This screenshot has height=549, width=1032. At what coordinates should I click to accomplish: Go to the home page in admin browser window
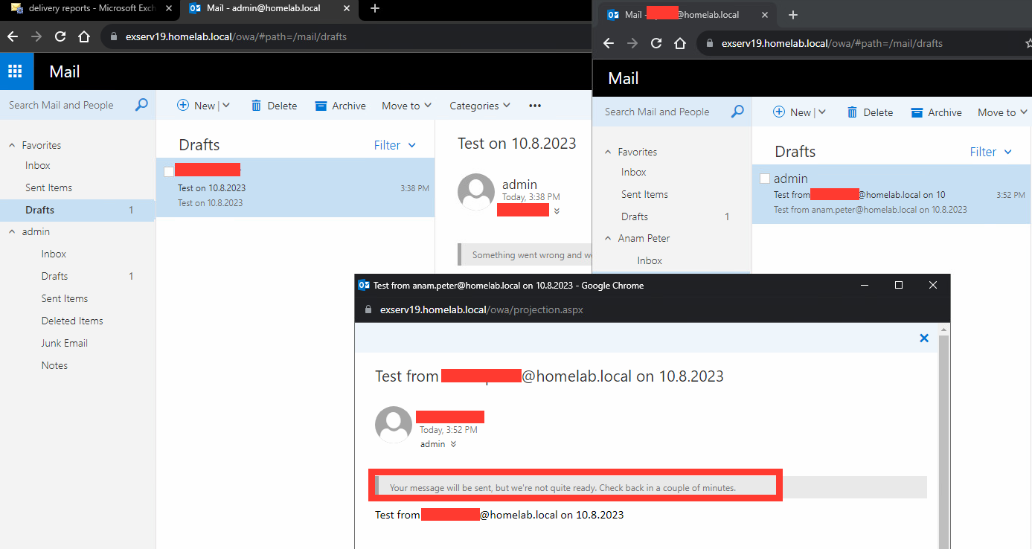(x=84, y=36)
